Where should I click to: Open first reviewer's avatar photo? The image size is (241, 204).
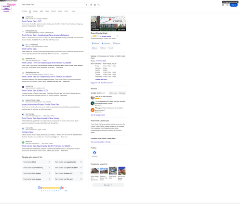click(93, 97)
